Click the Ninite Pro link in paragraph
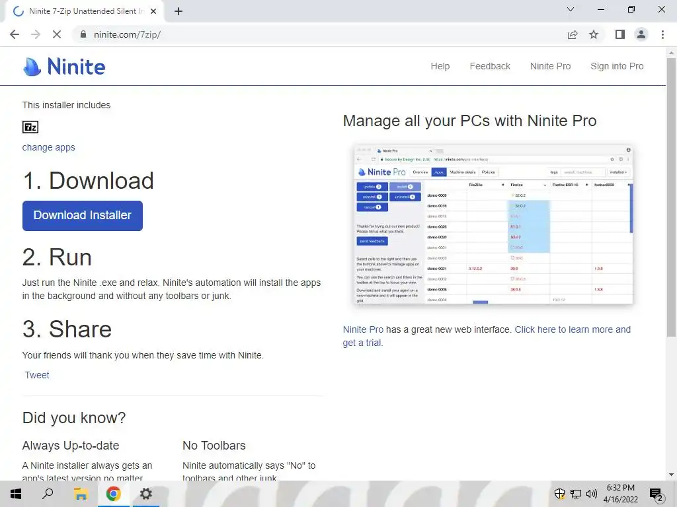 363,330
